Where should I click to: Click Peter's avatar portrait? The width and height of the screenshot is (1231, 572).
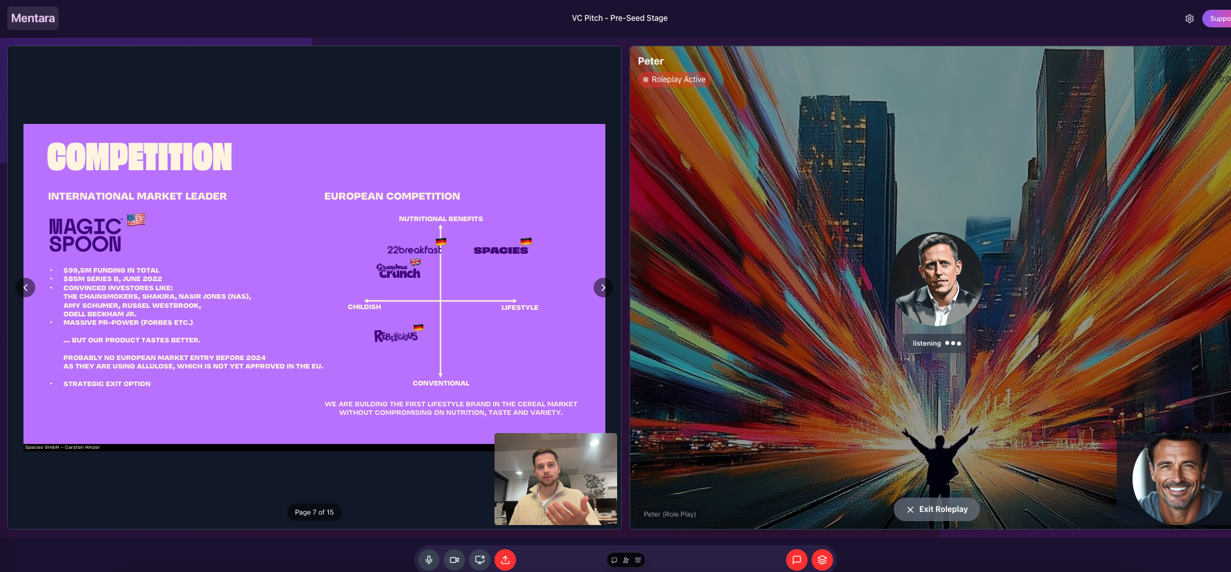(x=937, y=279)
